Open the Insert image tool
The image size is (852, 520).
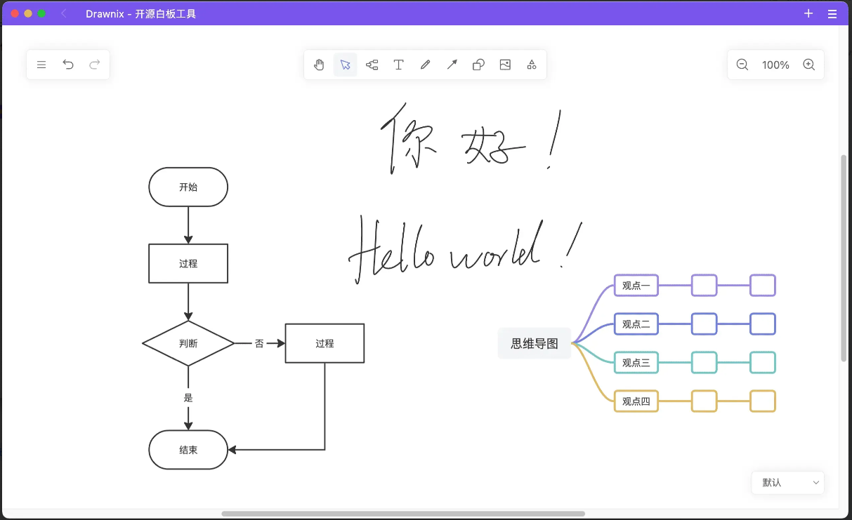(x=505, y=65)
